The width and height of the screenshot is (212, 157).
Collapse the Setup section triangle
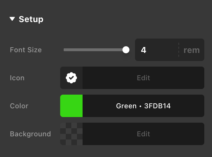point(13,19)
